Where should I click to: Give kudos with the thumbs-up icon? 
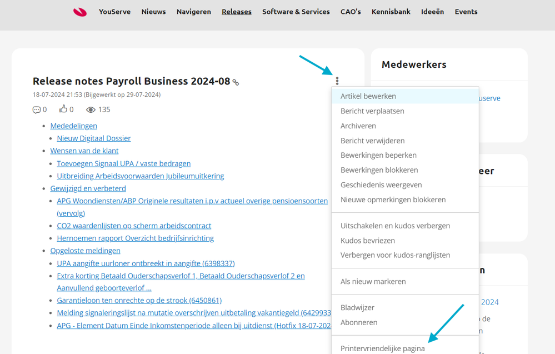click(63, 109)
